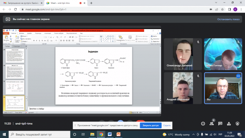Open the more options on your video tile
This screenshot has height=138, width=245.
click(238, 76)
